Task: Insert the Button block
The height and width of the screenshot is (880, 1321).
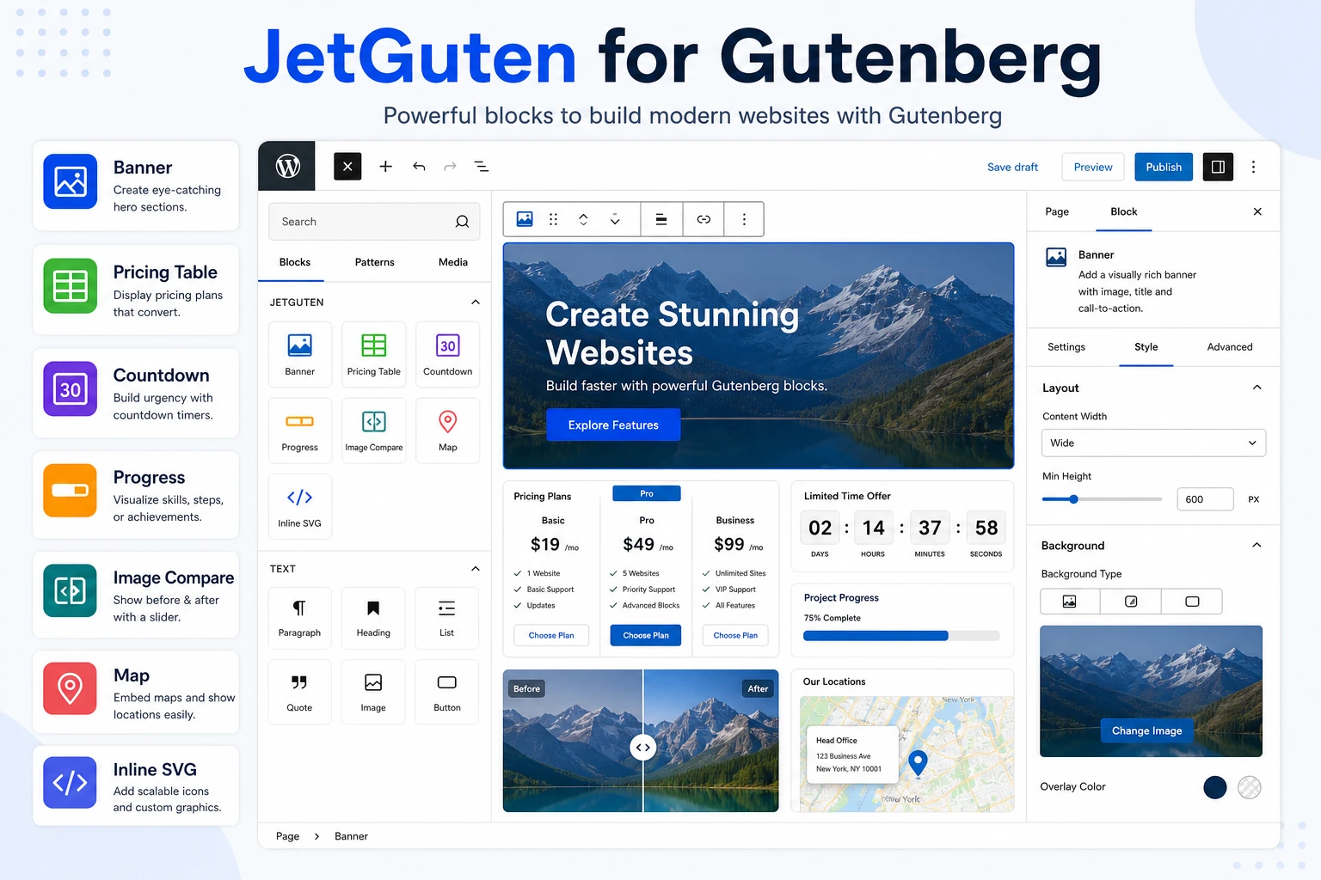Action: point(446,692)
